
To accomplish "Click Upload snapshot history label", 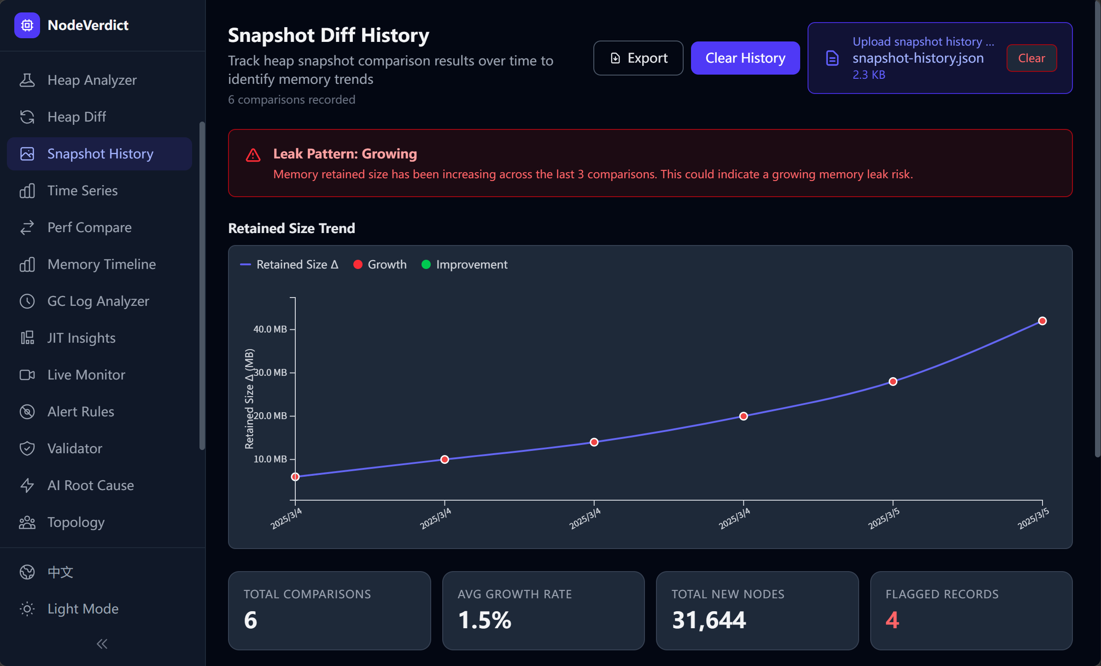I will tap(923, 41).
